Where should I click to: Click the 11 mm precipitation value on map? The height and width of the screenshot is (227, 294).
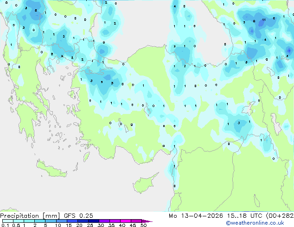point(264,19)
